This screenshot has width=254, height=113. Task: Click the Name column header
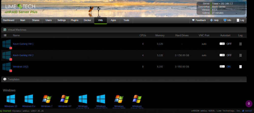pyautogui.click(x=16, y=35)
